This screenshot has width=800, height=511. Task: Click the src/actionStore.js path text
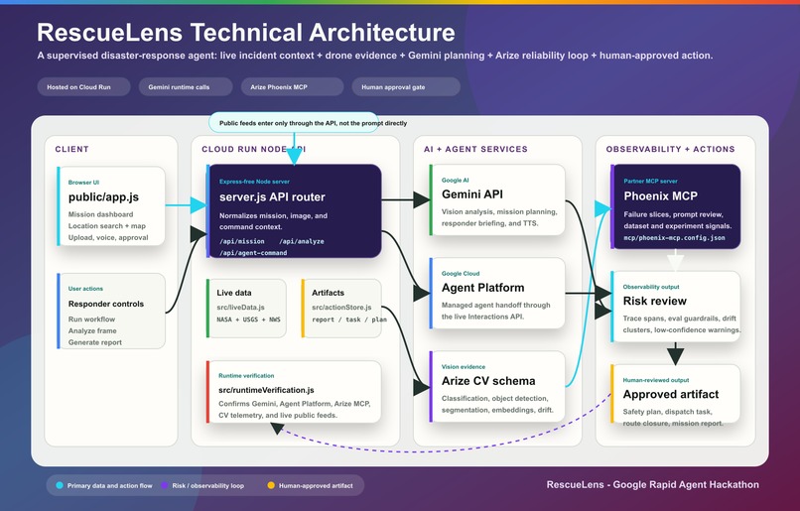click(x=341, y=308)
